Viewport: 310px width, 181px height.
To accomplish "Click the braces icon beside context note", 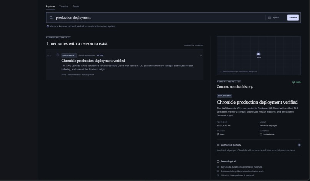I will (x=261, y=135).
